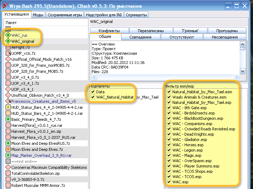Uncheck Natural_Habitat_by_Max_Tael.esp in the filter
Viewport: 253px width, 189px height.
pos(169,102)
